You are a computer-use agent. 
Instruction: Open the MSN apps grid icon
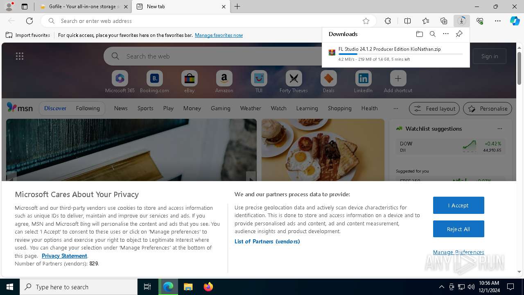coord(20,56)
